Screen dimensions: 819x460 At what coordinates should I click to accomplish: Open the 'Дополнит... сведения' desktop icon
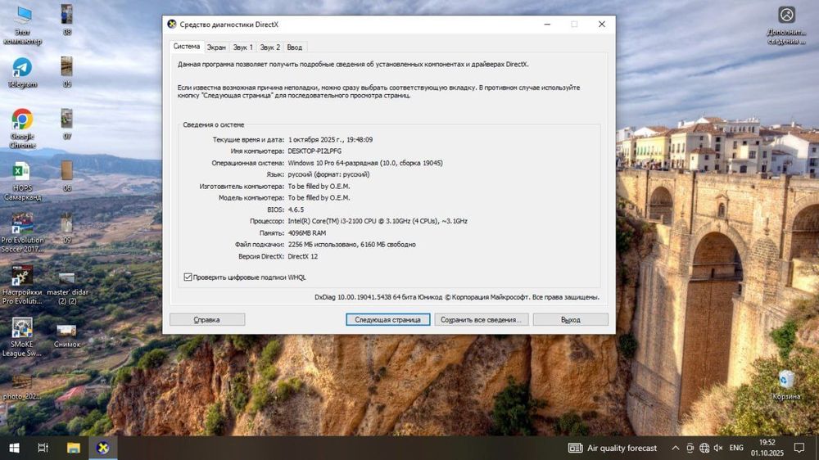786,25
